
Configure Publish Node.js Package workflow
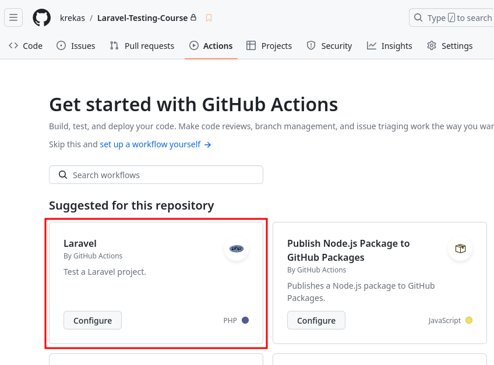(x=316, y=320)
